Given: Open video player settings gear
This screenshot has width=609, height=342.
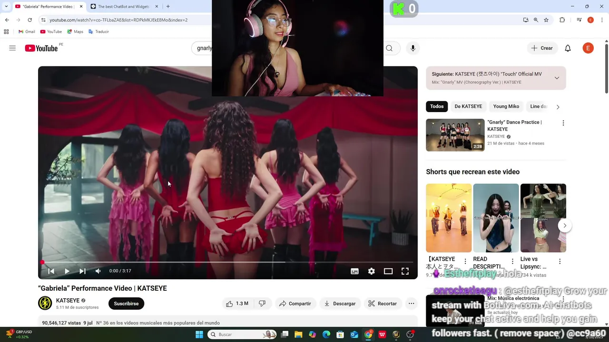Looking at the screenshot, I should pyautogui.click(x=372, y=271).
